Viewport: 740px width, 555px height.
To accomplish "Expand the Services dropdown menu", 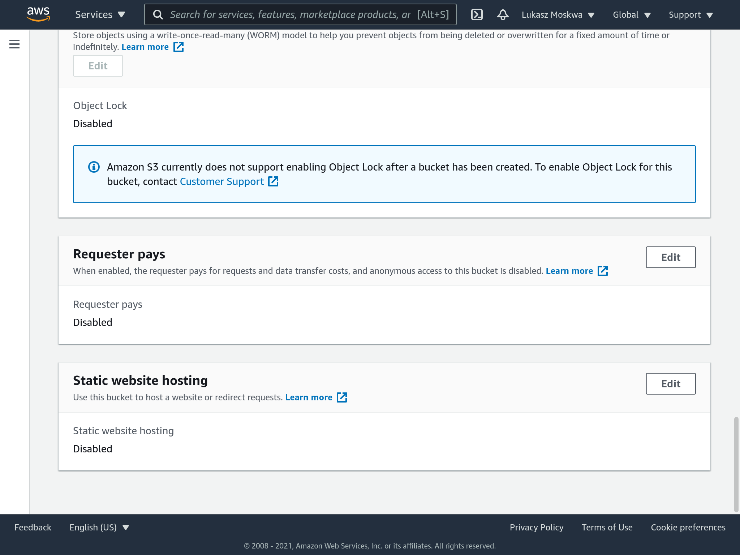I will click(x=100, y=14).
